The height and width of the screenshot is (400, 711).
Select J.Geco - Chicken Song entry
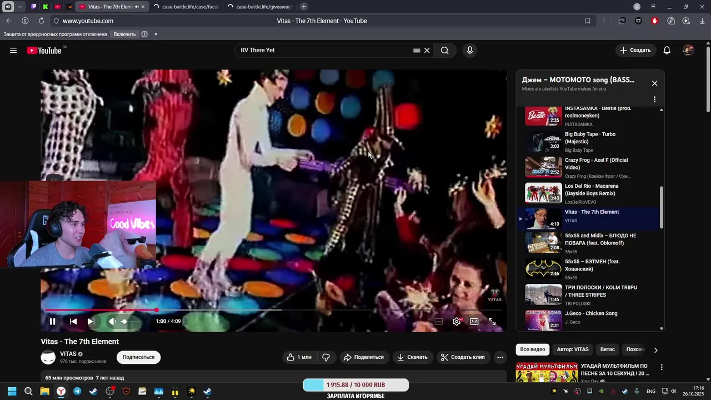click(589, 319)
